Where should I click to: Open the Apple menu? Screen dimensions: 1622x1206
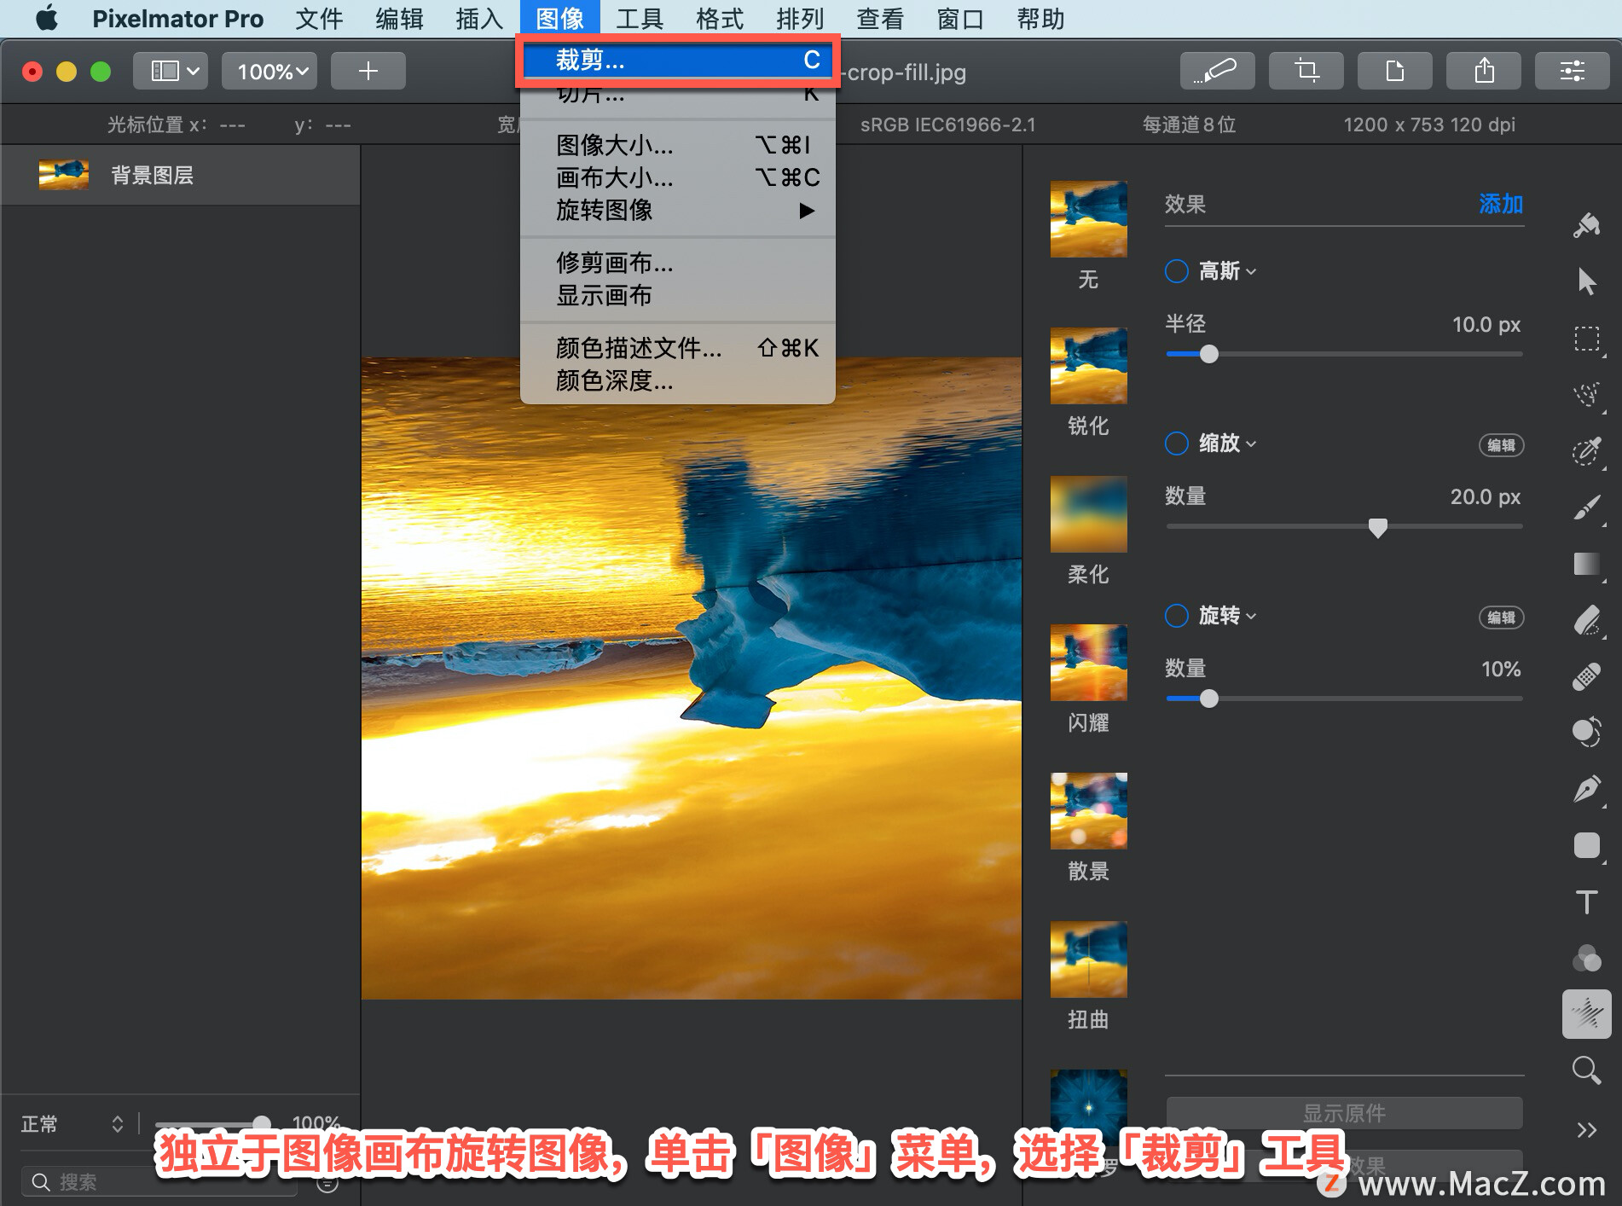click(x=47, y=19)
